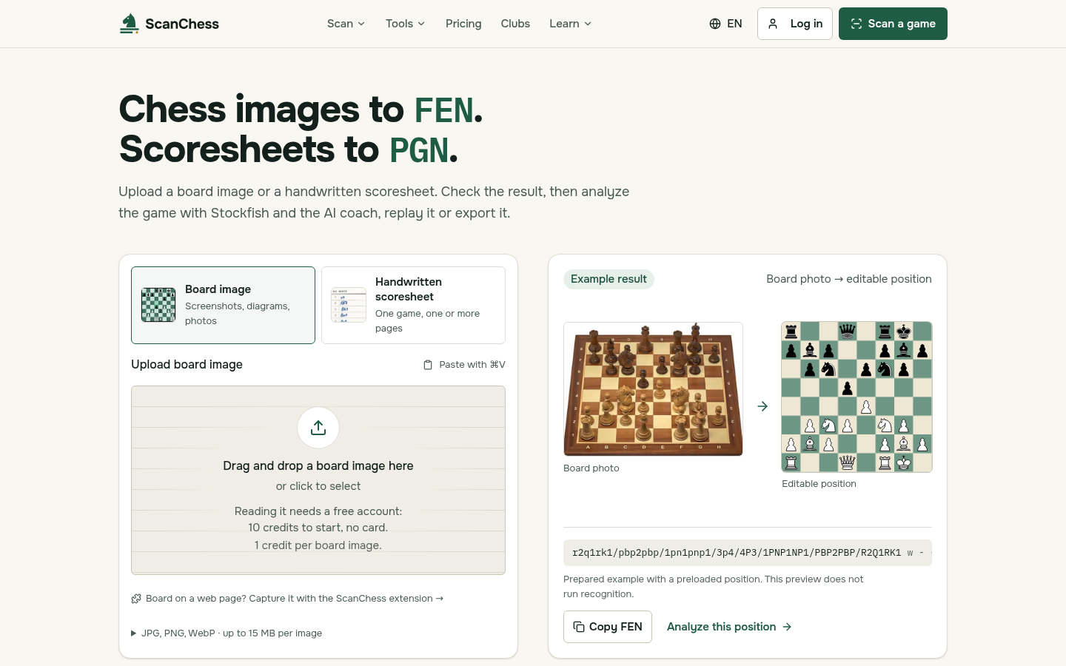This screenshot has width=1066, height=666.
Task: Click the EN language selector
Action: pos(725,24)
